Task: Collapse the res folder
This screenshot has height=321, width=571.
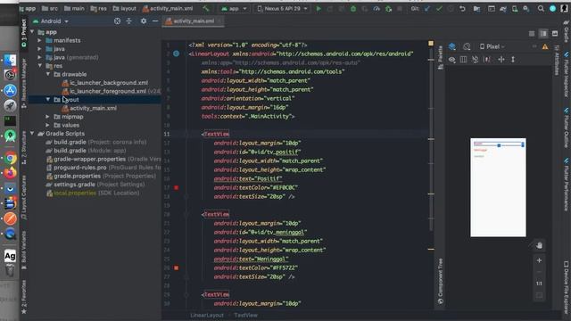Action: tap(39, 66)
